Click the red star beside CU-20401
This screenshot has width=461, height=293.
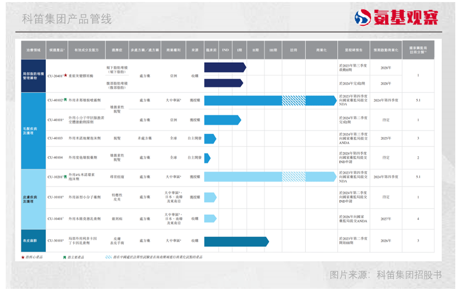(65, 76)
